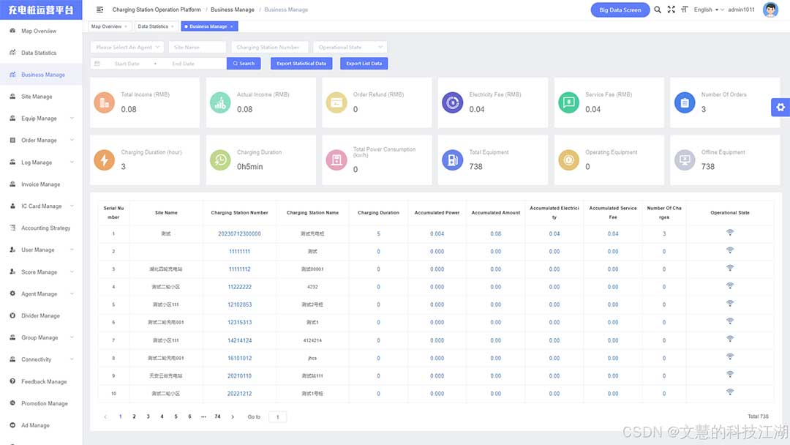Click the Charging Duration (hour) lightning icon
Image resolution: width=790 pixels, height=445 pixels.
tap(105, 160)
